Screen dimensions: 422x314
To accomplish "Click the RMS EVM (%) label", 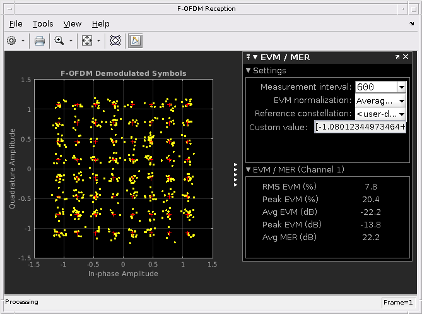I will coord(290,186).
